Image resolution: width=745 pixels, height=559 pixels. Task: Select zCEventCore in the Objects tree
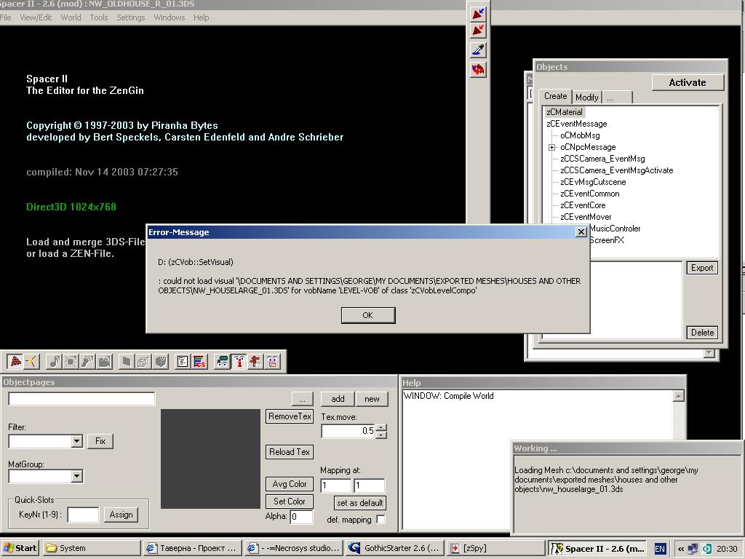pos(583,205)
